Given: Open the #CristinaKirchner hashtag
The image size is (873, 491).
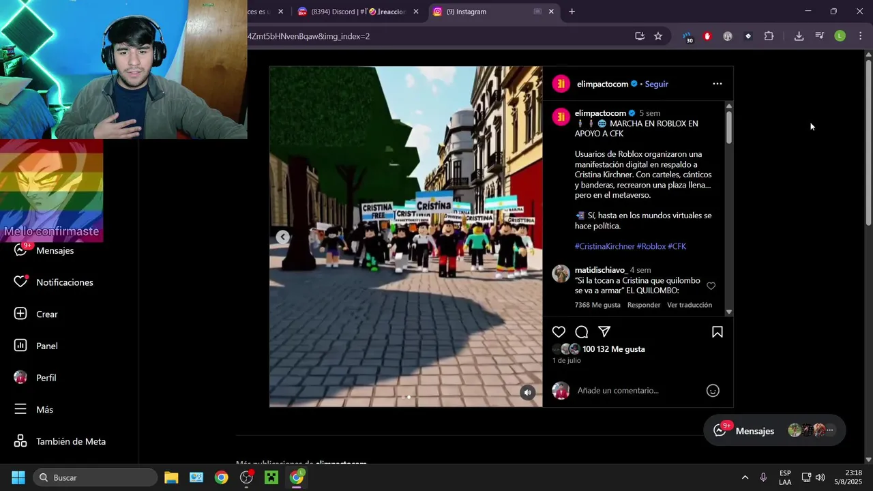Looking at the screenshot, I should tap(604, 246).
